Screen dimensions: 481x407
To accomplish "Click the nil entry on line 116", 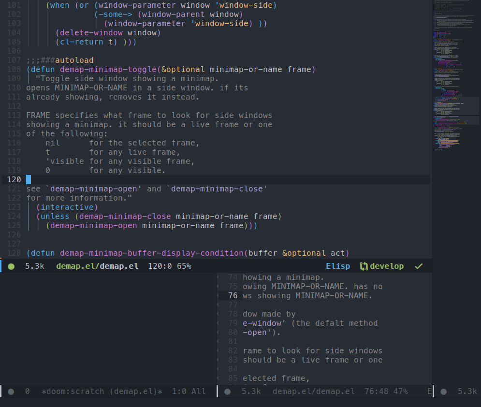I will click(x=53, y=143).
